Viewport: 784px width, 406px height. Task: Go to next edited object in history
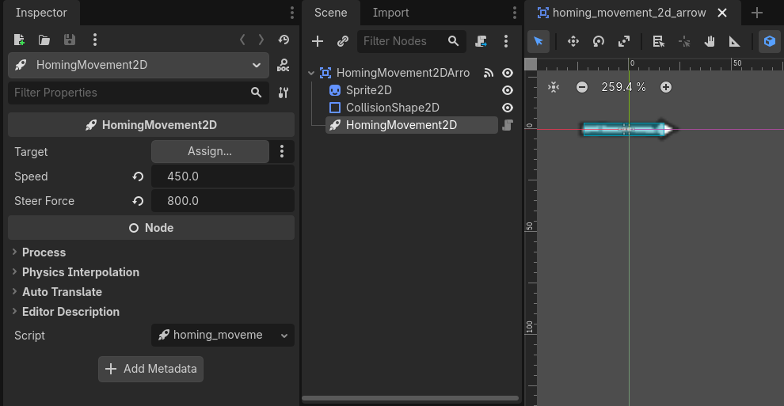(261, 40)
